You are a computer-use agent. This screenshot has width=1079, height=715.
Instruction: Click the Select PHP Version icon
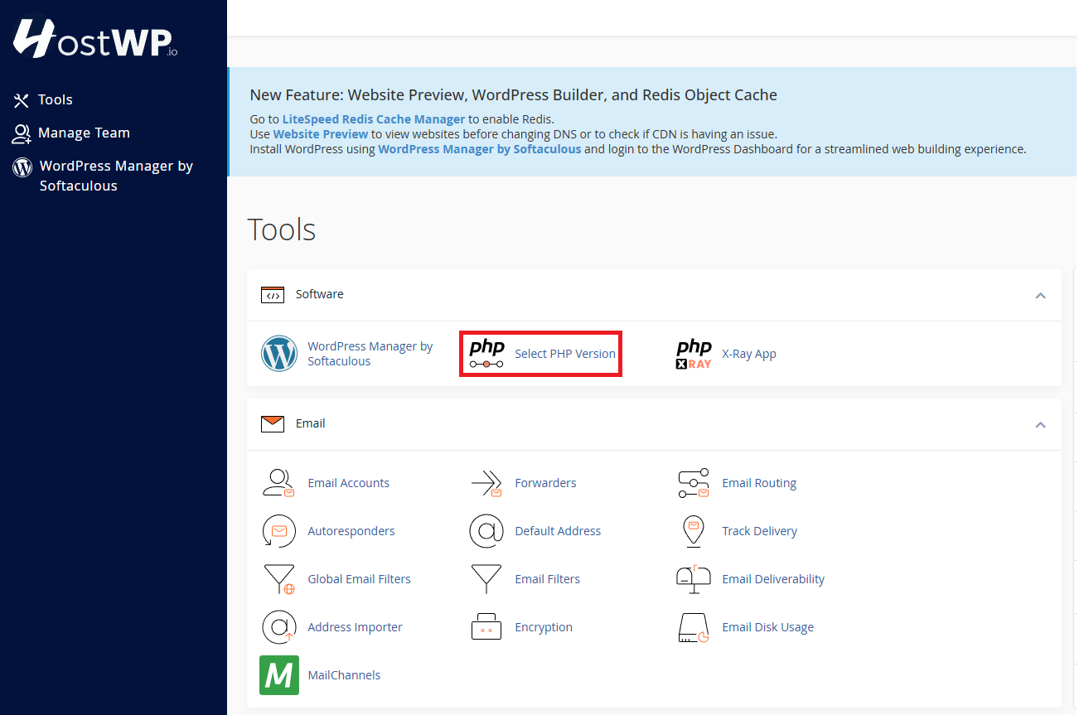tap(486, 354)
